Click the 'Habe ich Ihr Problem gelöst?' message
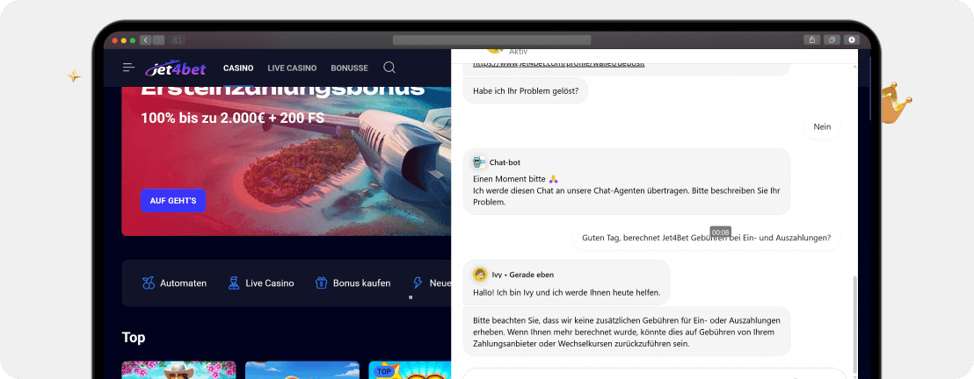 point(526,90)
